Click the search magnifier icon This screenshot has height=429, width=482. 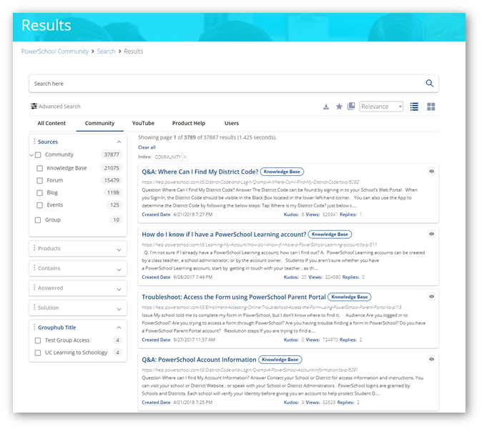429,84
